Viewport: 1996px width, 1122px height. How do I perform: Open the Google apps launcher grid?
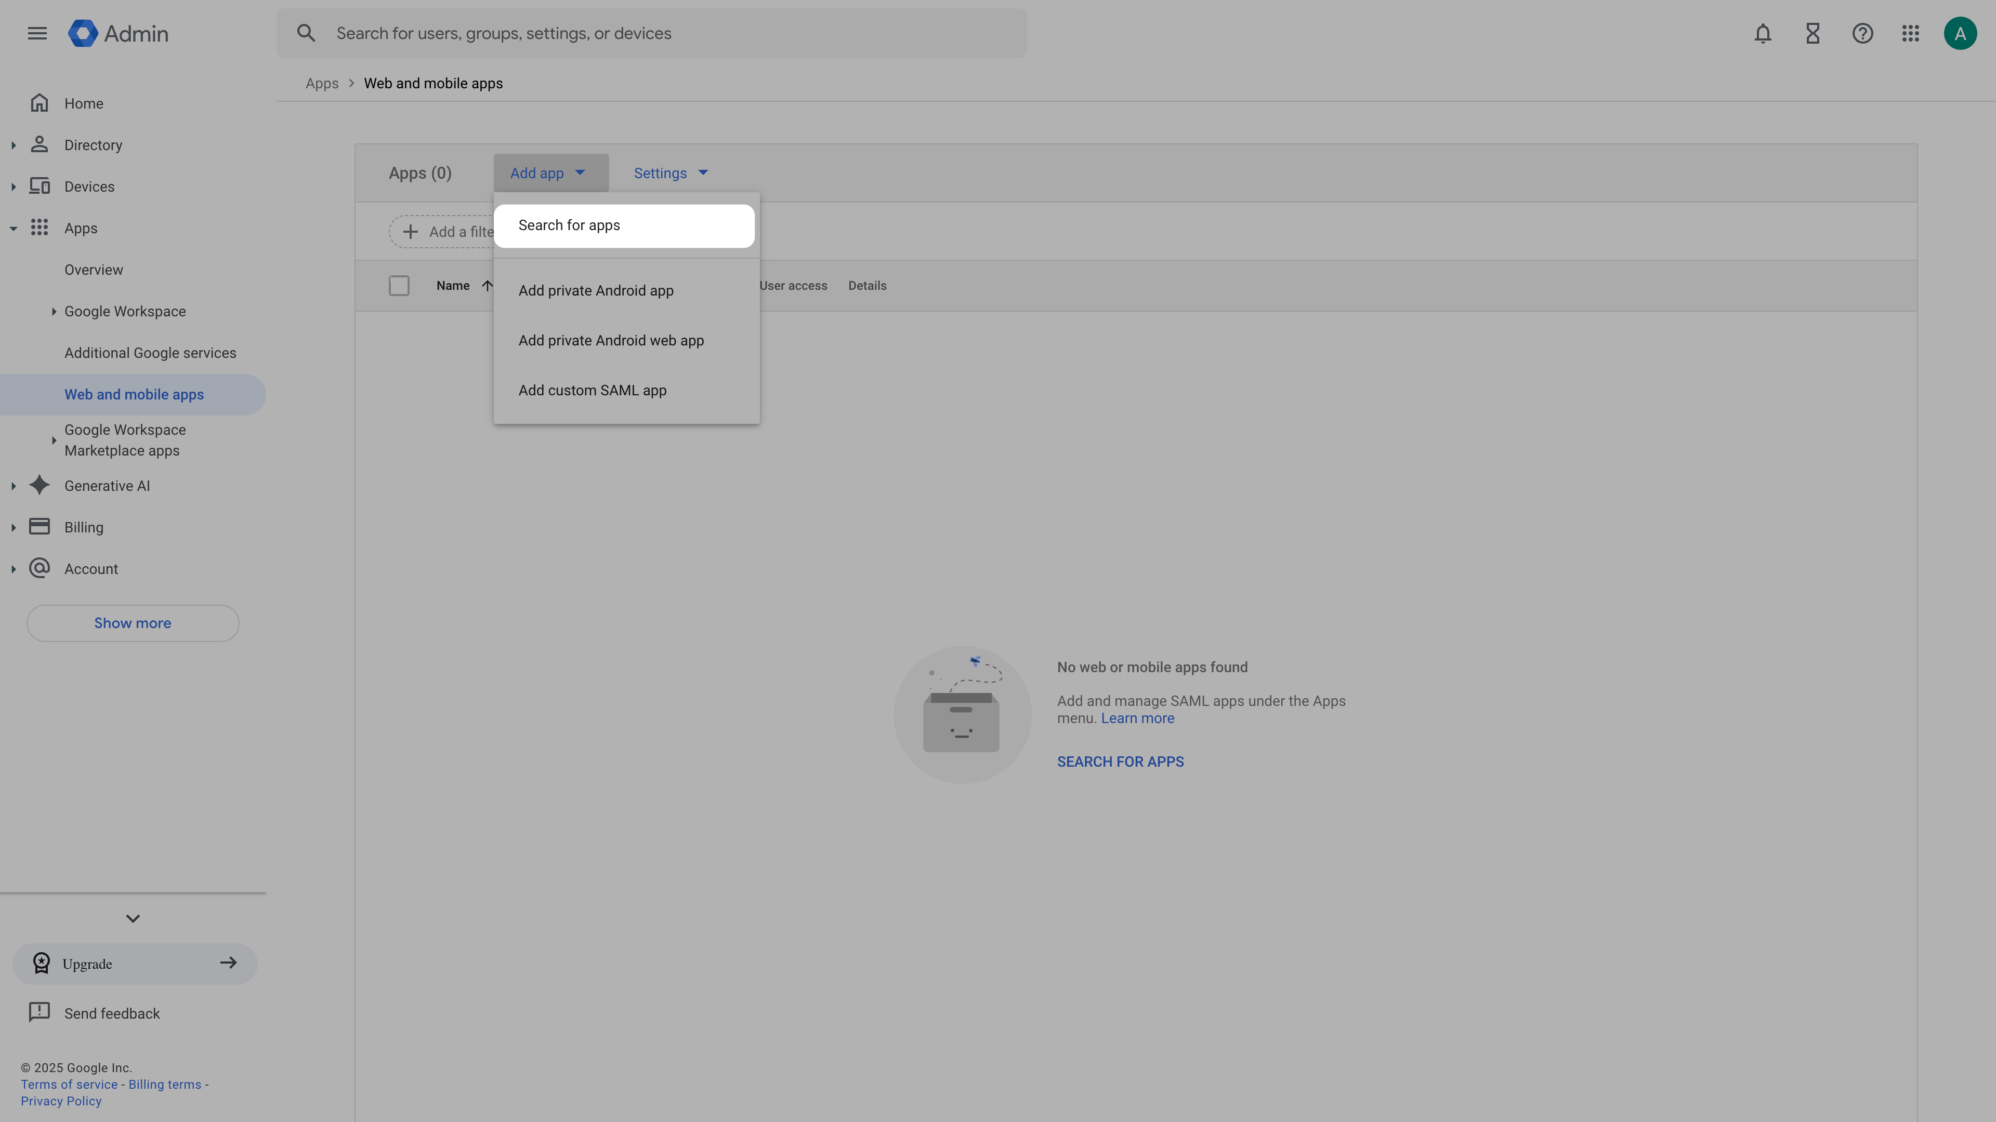(x=1911, y=33)
